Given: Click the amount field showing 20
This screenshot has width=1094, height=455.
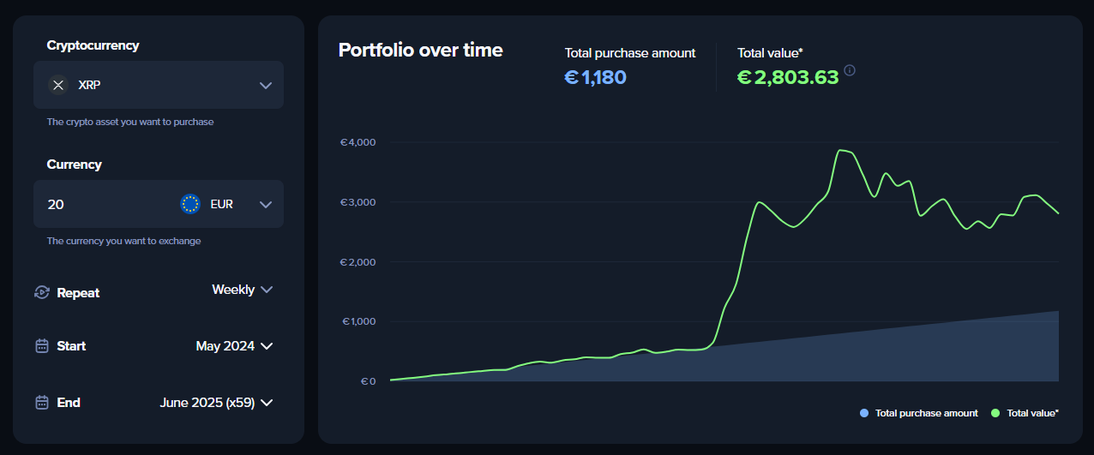Looking at the screenshot, I should click(x=103, y=204).
